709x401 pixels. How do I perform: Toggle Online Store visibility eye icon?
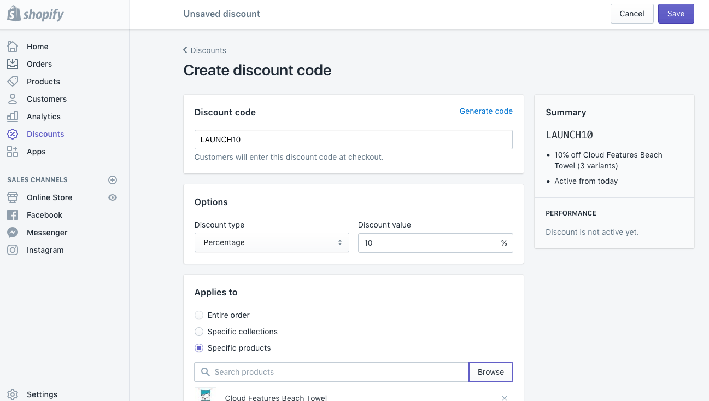coord(113,197)
